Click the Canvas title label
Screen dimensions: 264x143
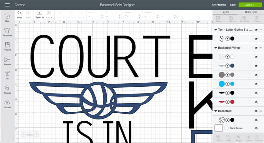(20, 5)
